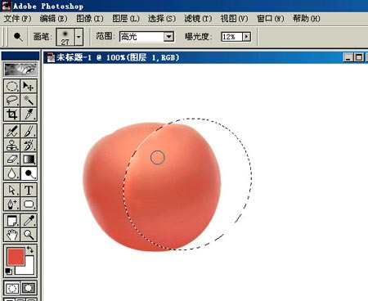368x301 pixels.
Task: Select the Zoom tool
Action: (29, 235)
